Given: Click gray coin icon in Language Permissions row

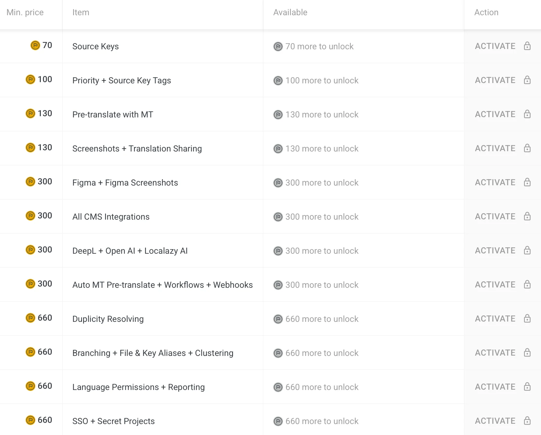Looking at the screenshot, I should tap(278, 387).
